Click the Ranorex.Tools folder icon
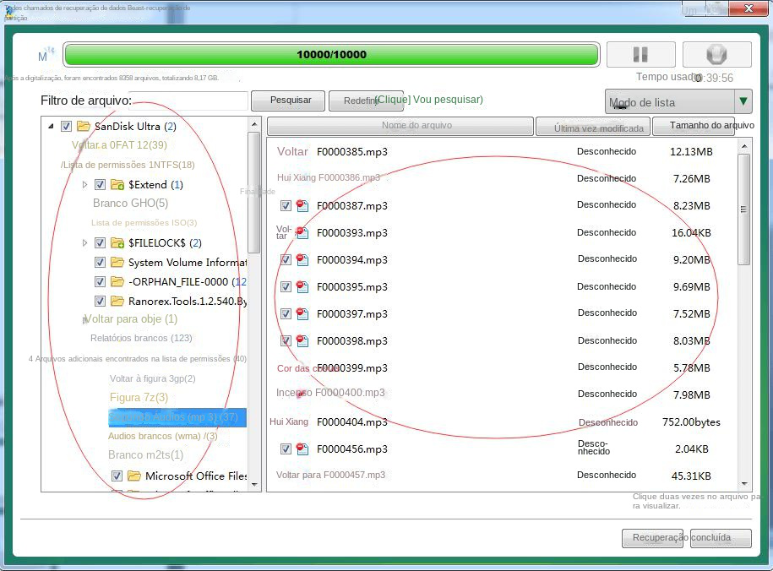Viewport: 773px width, 571px height. [117, 301]
